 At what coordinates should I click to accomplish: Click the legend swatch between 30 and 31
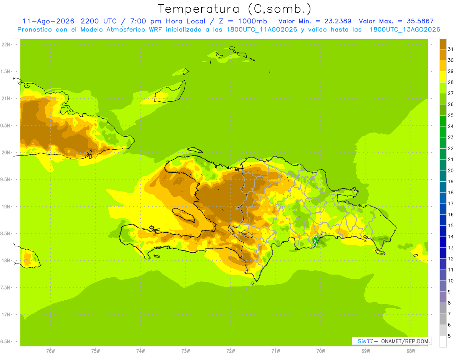443,55
